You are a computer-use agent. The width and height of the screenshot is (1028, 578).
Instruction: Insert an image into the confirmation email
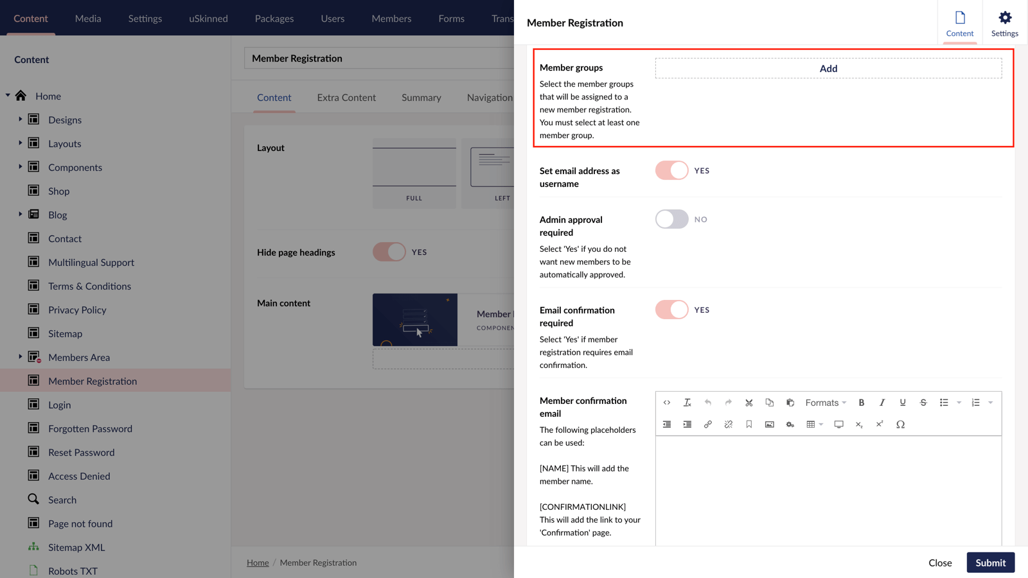(x=769, y=424)
